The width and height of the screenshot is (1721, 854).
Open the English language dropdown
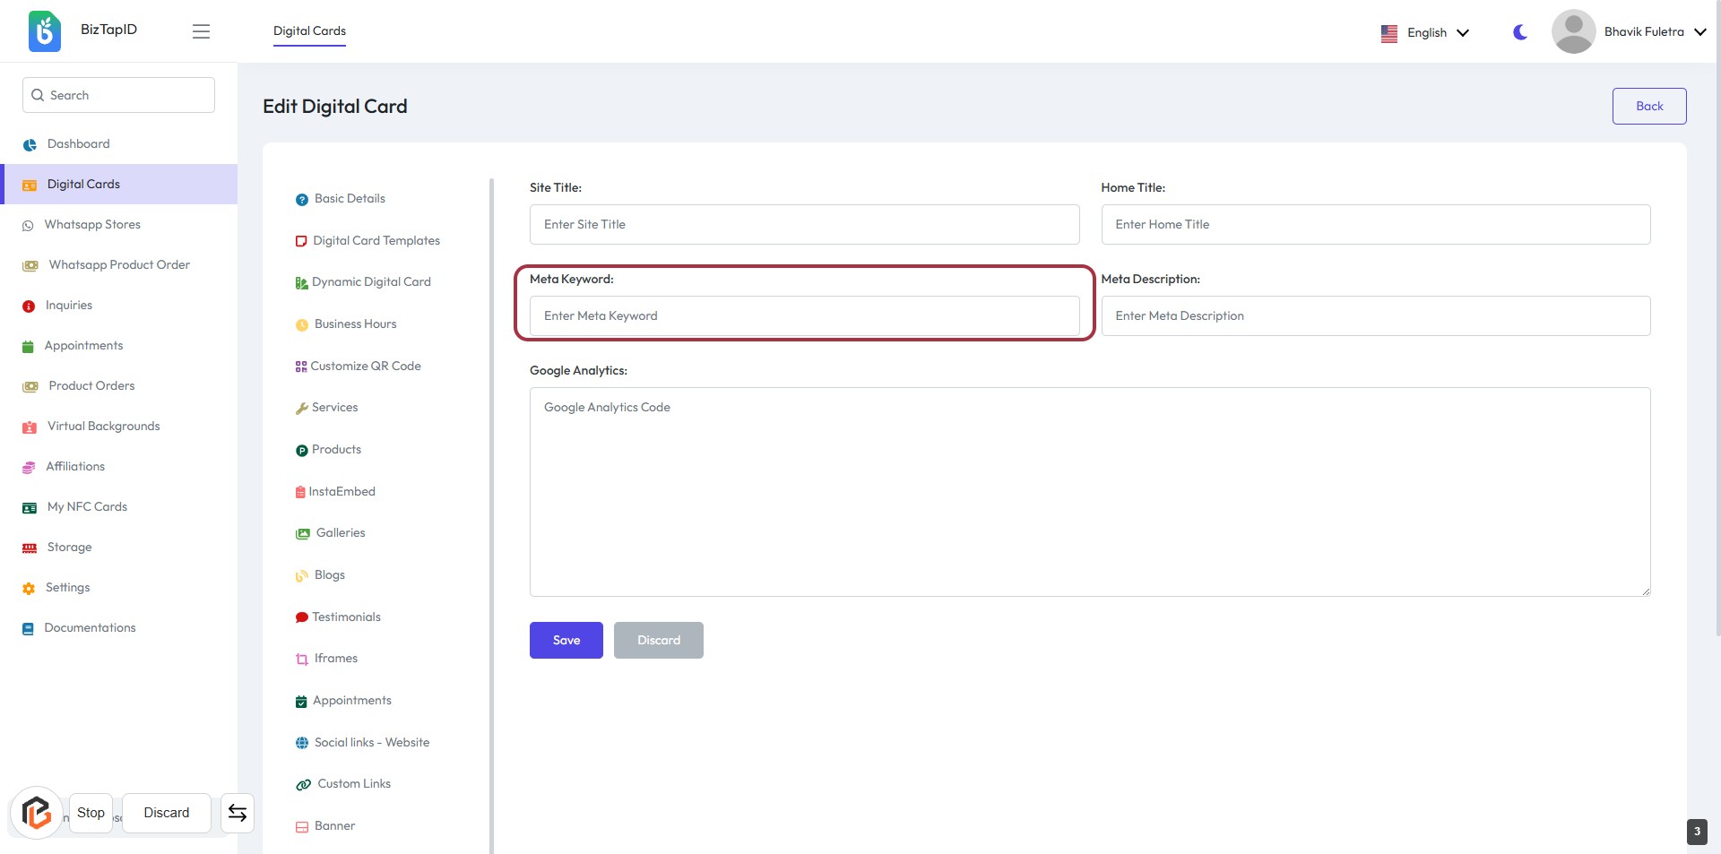[x=1425, y=32]
